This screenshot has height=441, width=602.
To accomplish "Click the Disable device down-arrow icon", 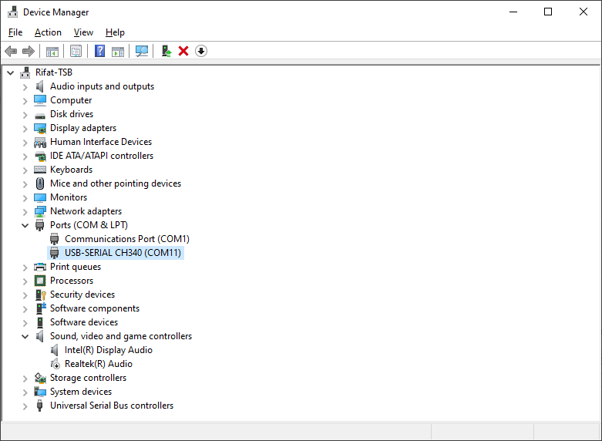I will pos(201,51).
